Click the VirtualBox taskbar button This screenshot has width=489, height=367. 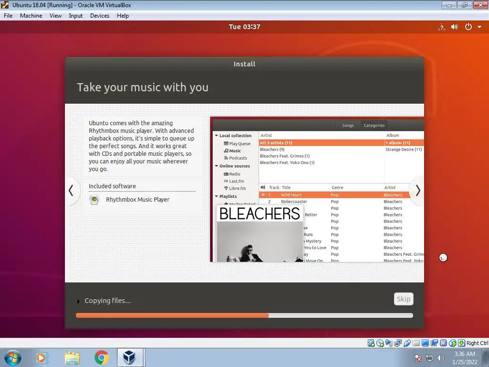coord(130,357)
